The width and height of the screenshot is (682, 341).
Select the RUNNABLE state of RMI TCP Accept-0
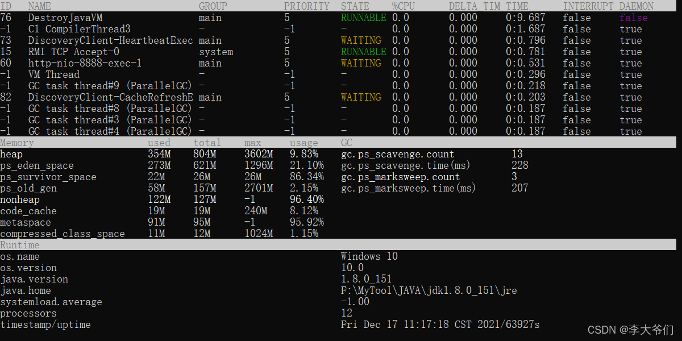click(361, 51)
